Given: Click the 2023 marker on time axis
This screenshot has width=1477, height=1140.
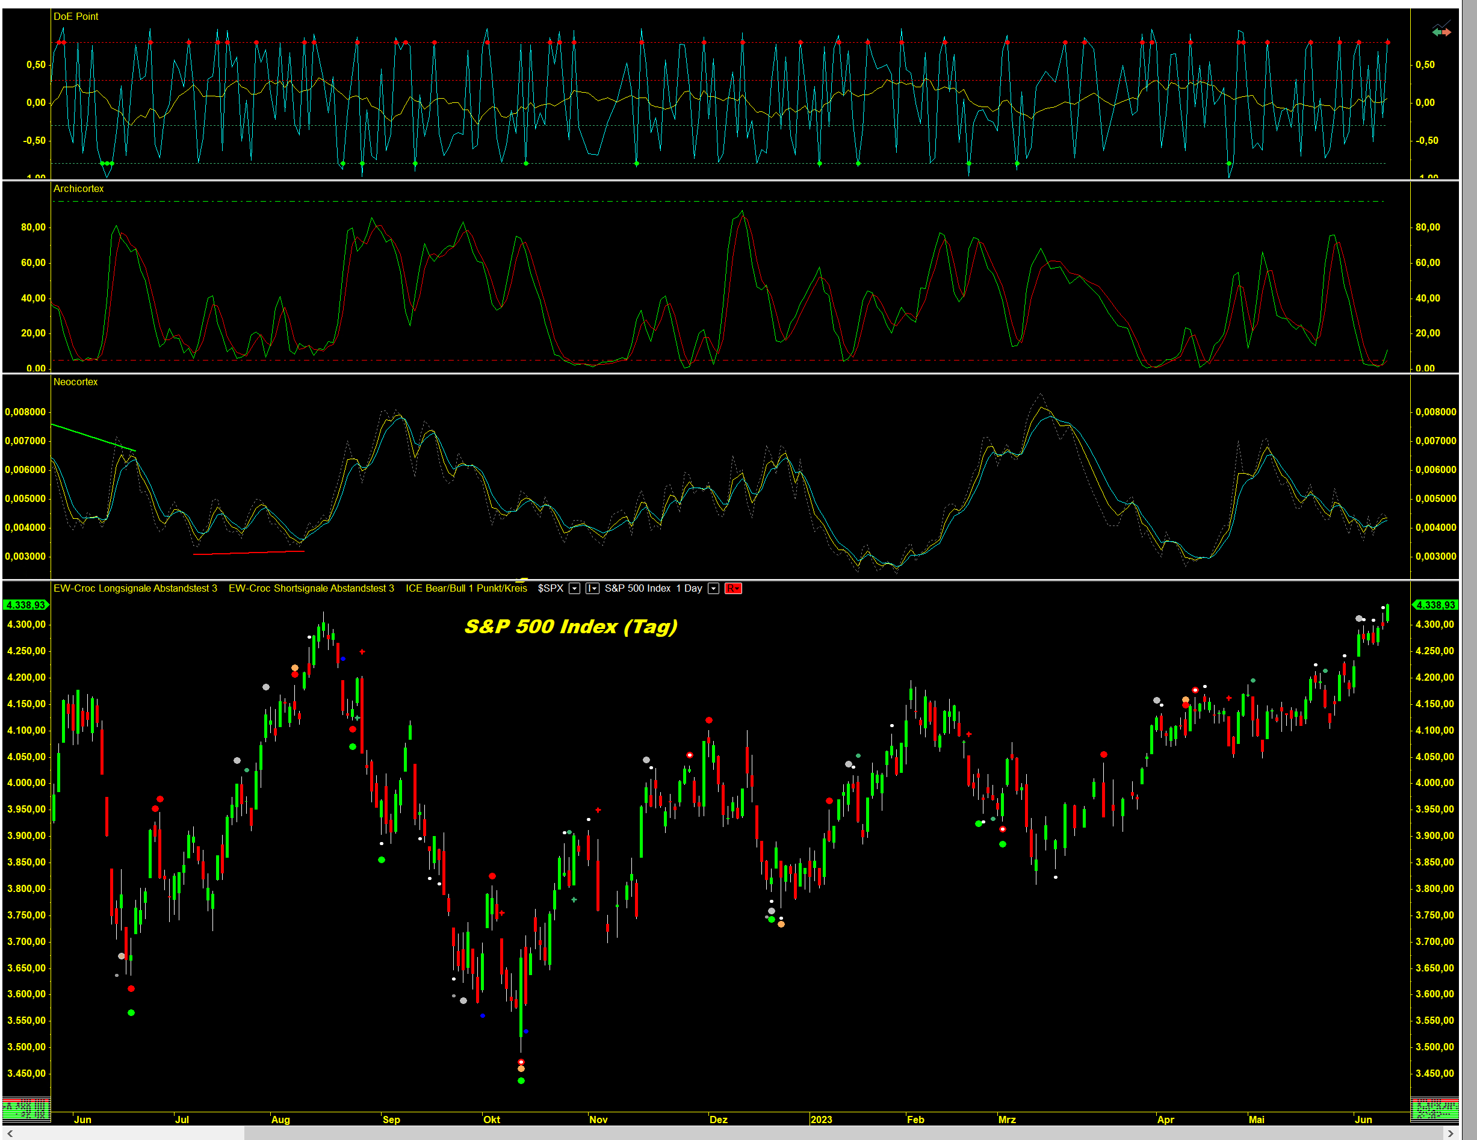Looking at the screenshot, I should [821, 1119].
